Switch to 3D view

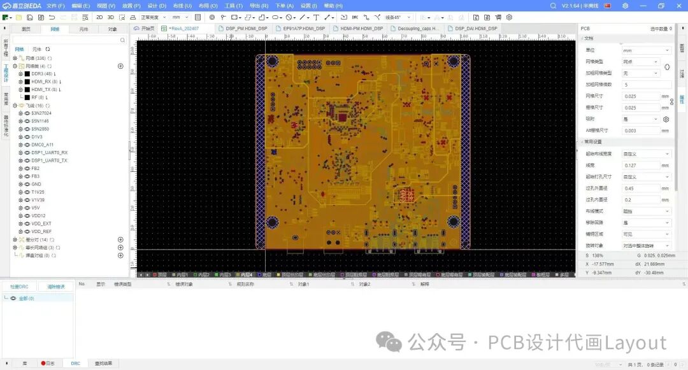pyautogui.click(x=111, y=18)
